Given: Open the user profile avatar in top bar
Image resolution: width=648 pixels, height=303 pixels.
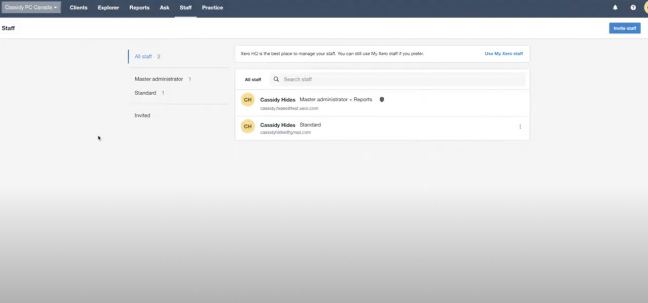Looking at the screenshot, I should click(645, 8).
